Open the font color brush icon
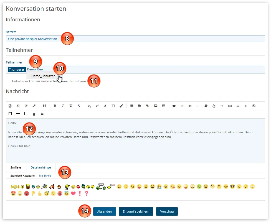271x222 pixels. (121, 106)
